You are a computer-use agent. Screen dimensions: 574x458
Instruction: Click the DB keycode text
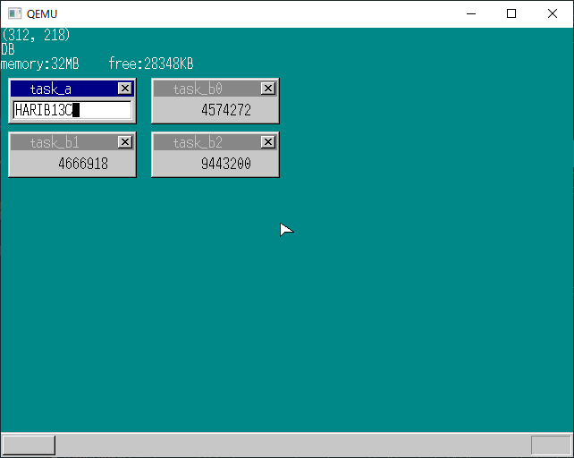8,49
